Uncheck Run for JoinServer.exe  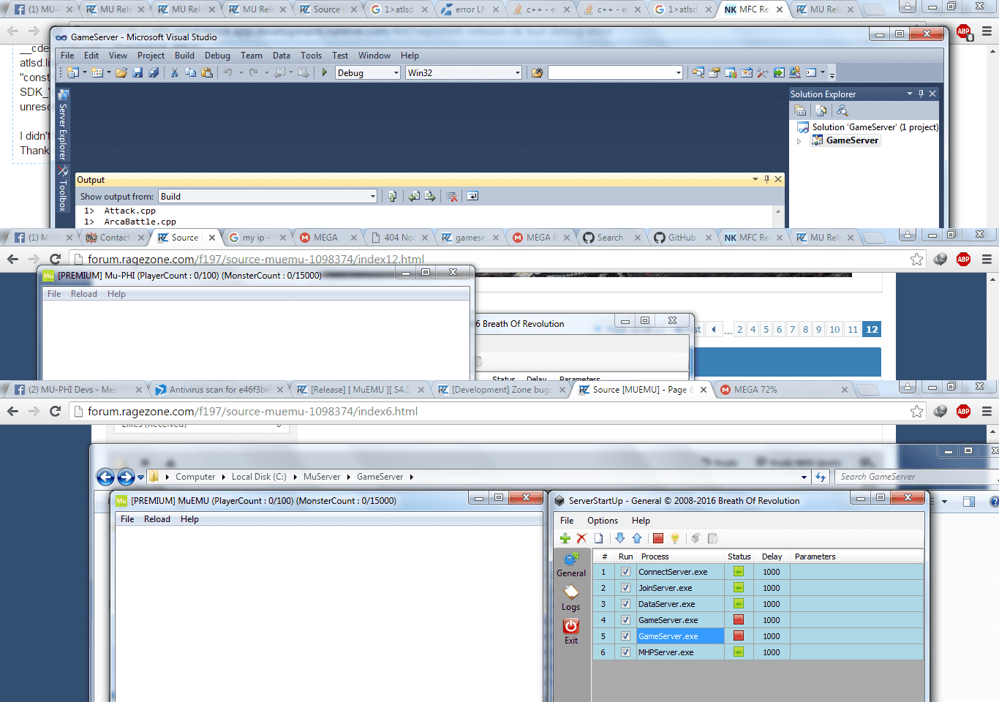pyautogui.click(x=625, y=588)
